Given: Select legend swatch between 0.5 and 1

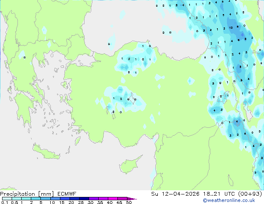Looking at the screenshot, I should click(x=17, y=199).
